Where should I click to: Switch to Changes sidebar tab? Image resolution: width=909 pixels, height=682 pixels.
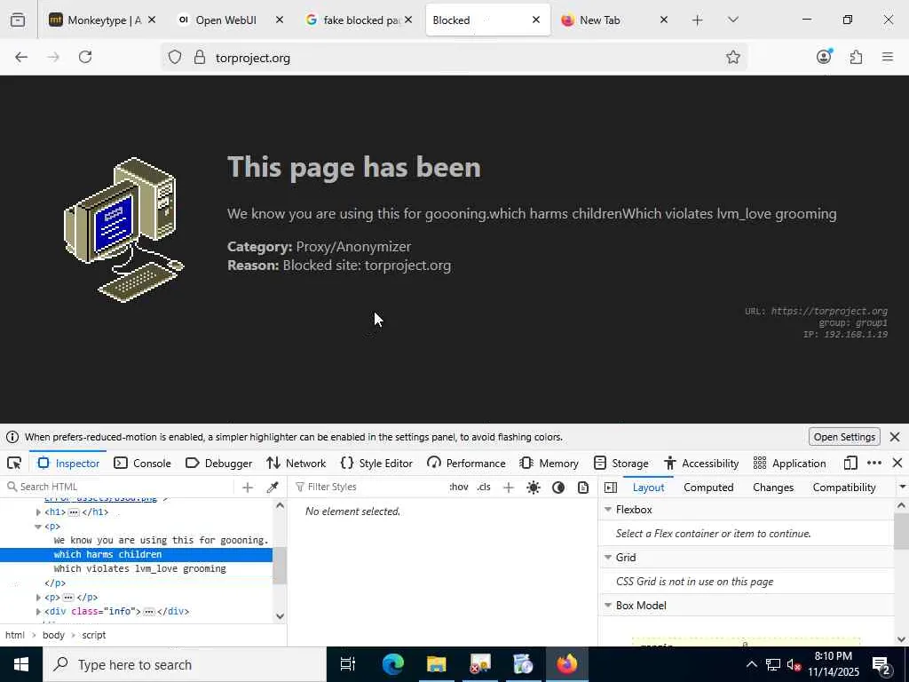(x=773, y=488)
